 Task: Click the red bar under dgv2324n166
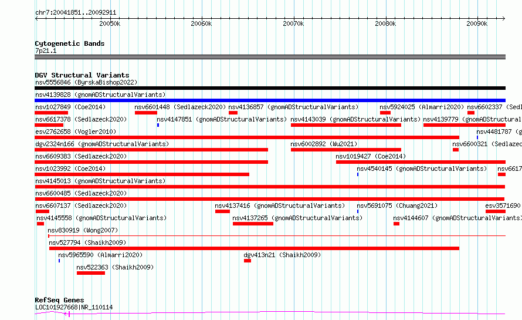point(151,150)
